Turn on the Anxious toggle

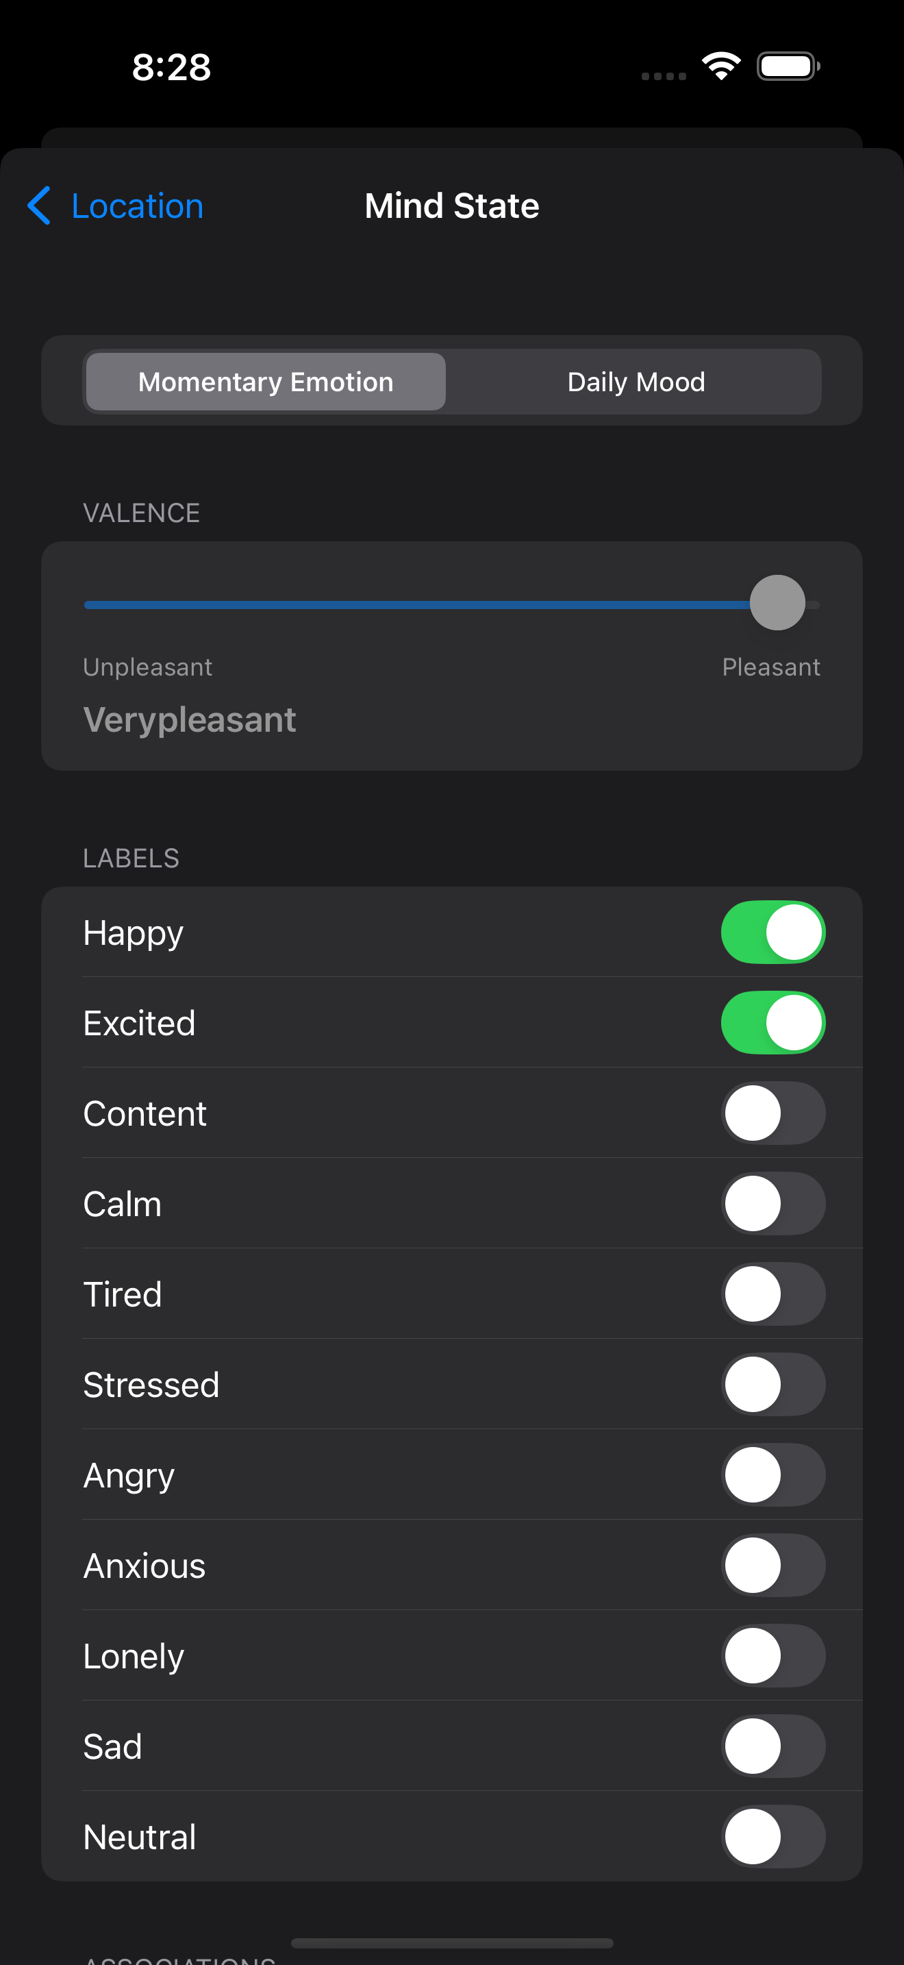point(773,1566)
